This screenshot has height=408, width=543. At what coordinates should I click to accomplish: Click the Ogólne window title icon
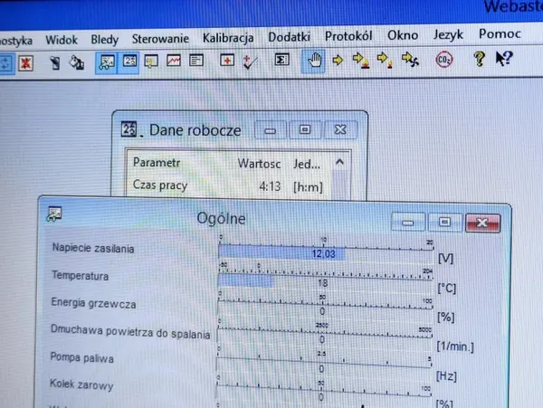click(x=54, y=213)
